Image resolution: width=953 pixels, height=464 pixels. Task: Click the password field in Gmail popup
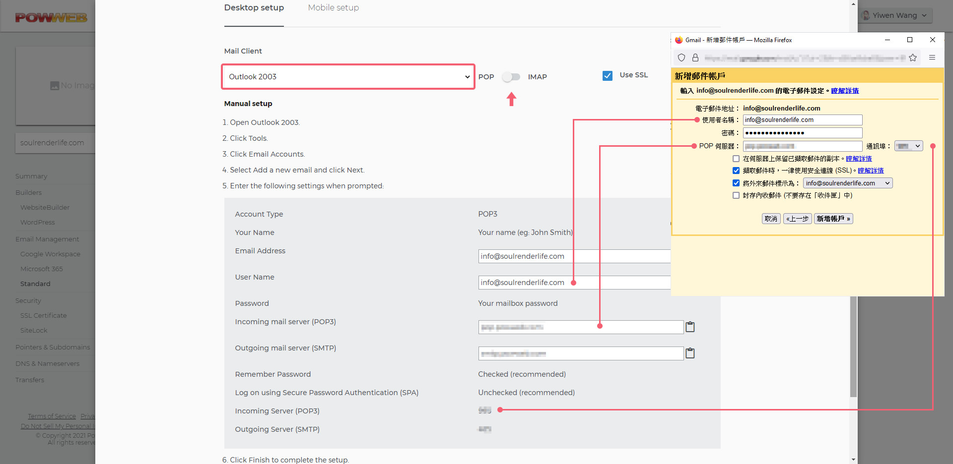click(x=803, y=133)
